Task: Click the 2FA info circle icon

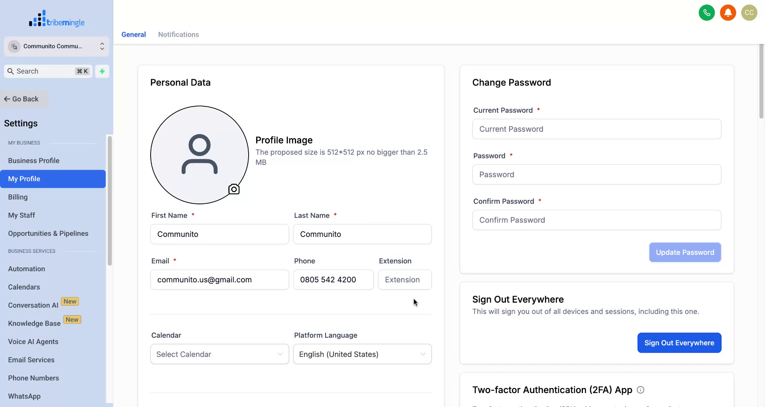Action: coord(640,390)
